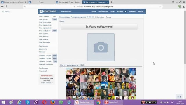Open Моя Страница in sidebar
186x105 pixels.
44,16
